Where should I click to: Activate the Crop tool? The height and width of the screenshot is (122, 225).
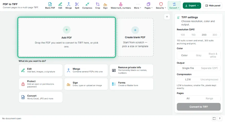tap(98, 6)
